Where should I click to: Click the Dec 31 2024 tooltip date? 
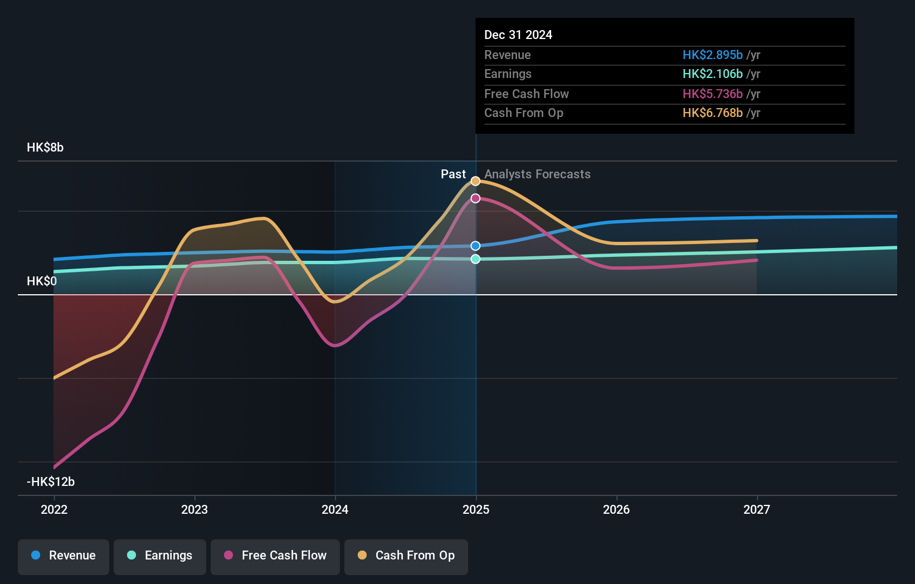pos(518,35)
